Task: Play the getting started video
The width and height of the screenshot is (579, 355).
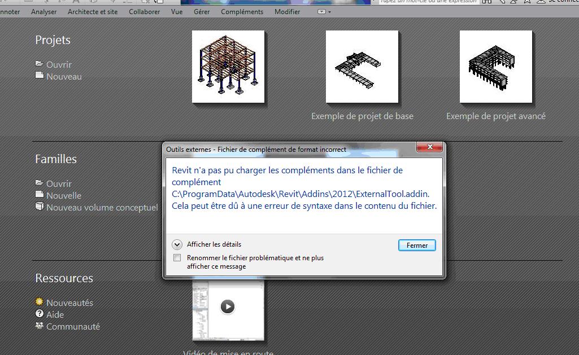Action: tap(228, 306)
